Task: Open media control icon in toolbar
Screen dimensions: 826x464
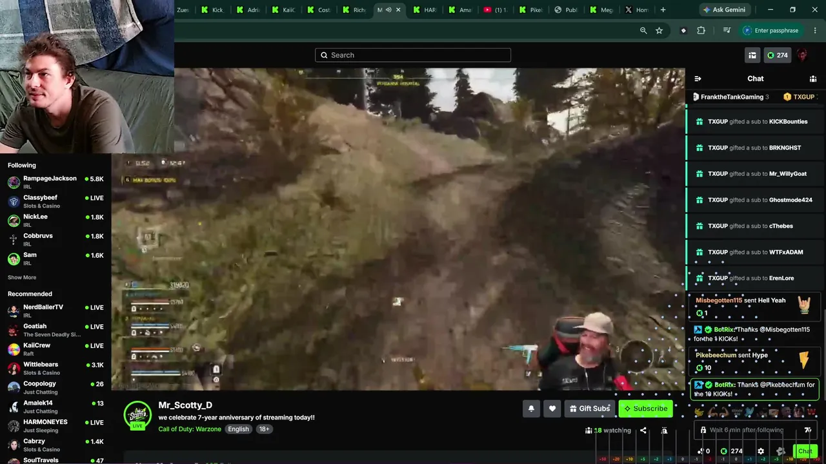Action: pos(727,30)
